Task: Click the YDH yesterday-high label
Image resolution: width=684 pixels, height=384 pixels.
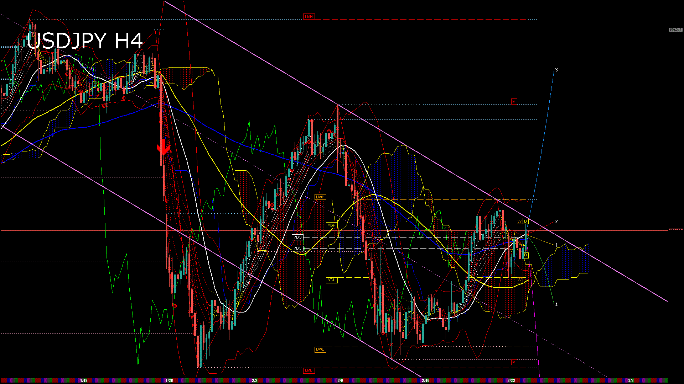Action: (332, 225)
